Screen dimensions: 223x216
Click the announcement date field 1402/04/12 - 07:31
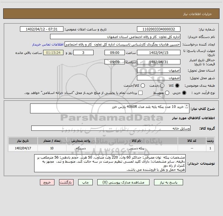(x=41, y=29)
